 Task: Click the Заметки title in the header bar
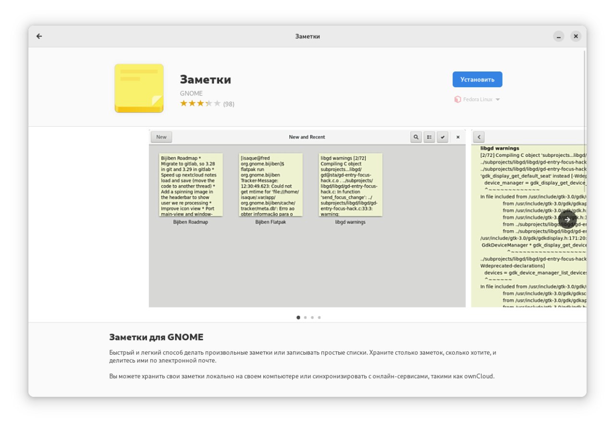307,36
